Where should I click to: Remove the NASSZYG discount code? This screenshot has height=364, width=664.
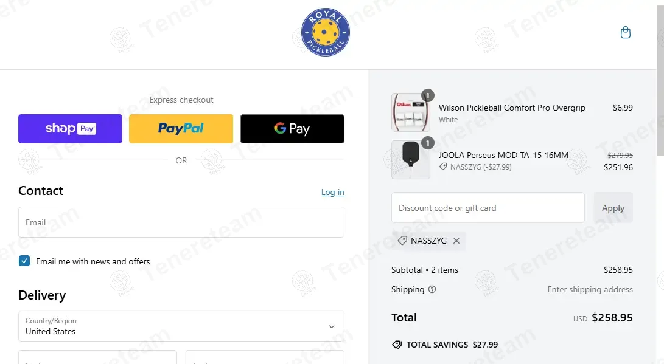pos(456,241)
